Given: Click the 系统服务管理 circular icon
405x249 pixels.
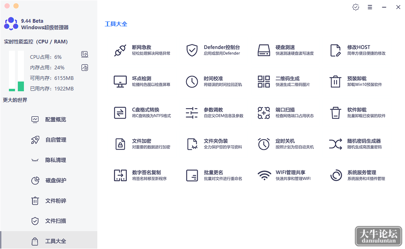Looking at the screenshot, I should [x=336, y=175].
